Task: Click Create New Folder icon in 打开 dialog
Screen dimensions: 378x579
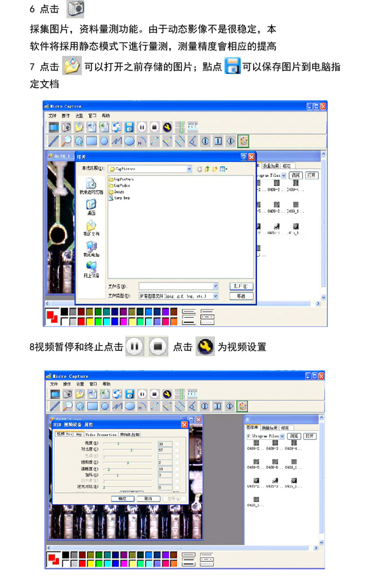Action: pyautogui.click(x=215, y=169)
